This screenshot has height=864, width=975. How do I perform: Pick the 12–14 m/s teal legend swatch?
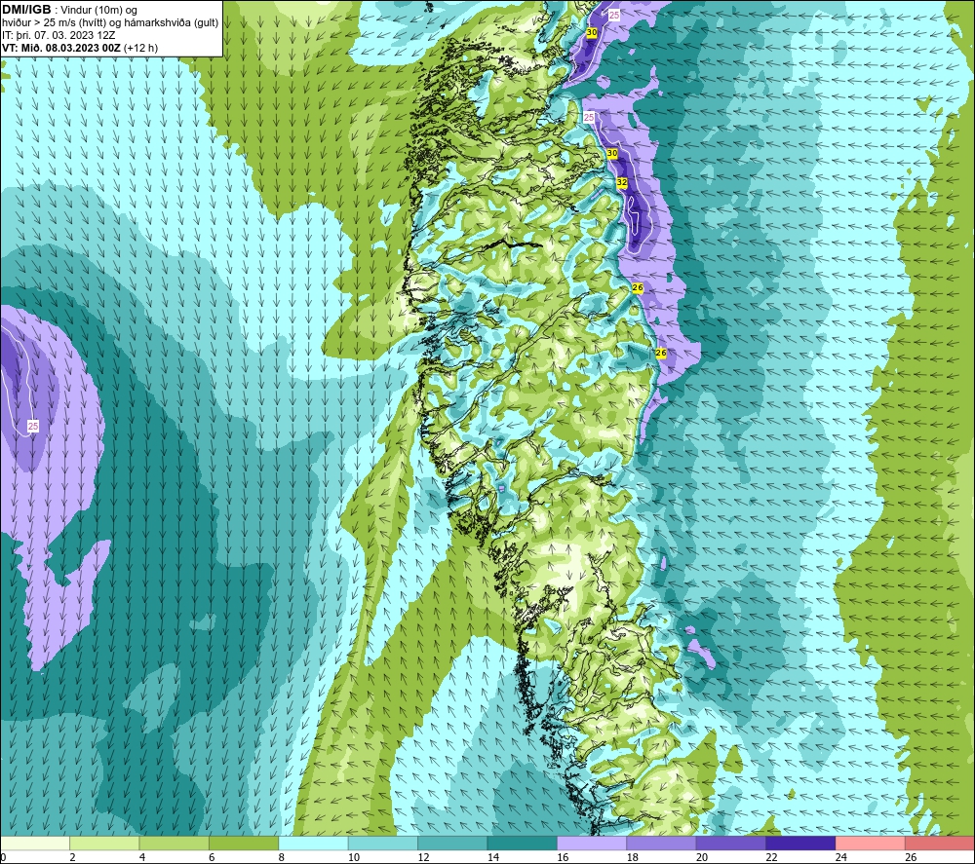click(x=452, y=843)
